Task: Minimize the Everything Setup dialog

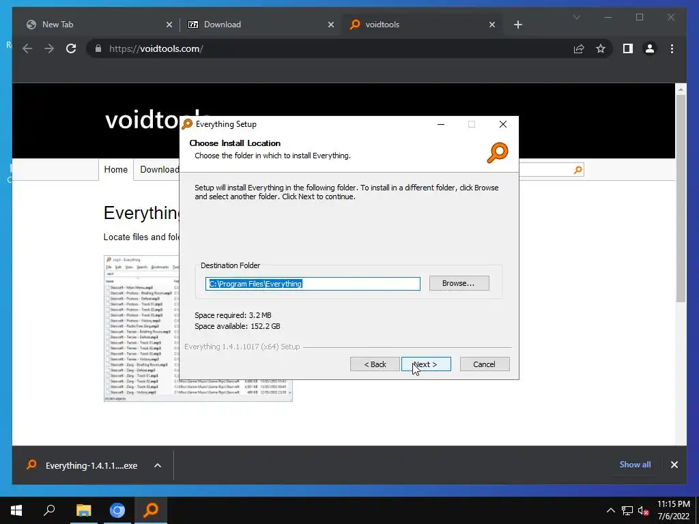Action: tap(441, 124)
